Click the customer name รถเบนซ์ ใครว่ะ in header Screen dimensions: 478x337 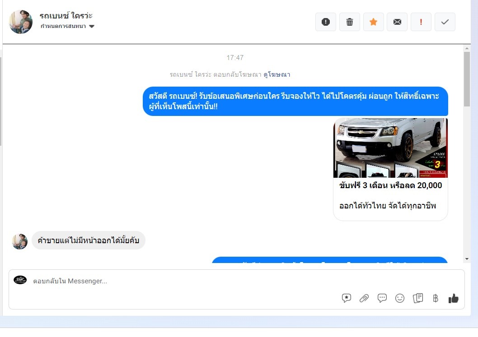pos(66,15)
